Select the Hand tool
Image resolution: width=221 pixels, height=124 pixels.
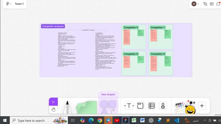click(53, 109)
